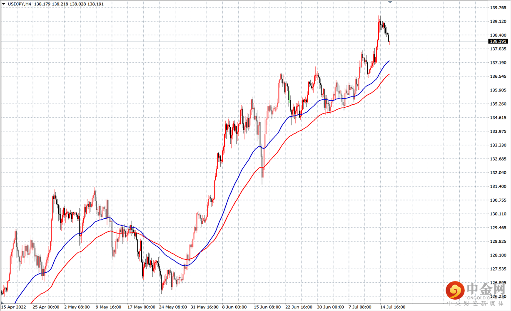Click the 135.260 price axis label
The image size is (511, 311).
(498, 104)
